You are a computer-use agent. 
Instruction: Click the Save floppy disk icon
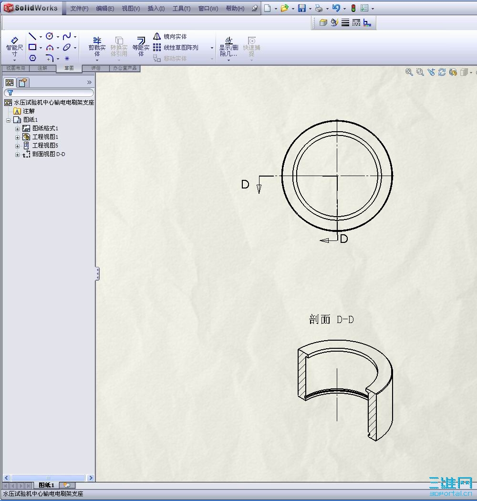[302, 8]
